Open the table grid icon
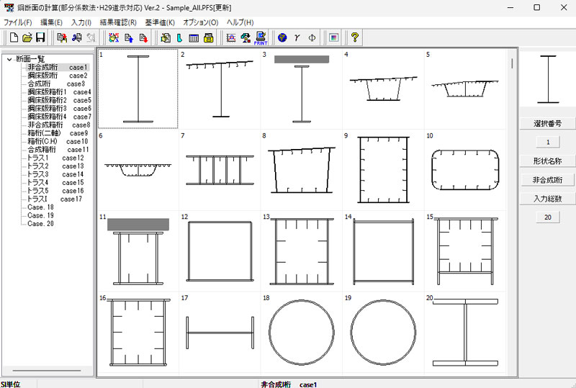 point(194,37)
